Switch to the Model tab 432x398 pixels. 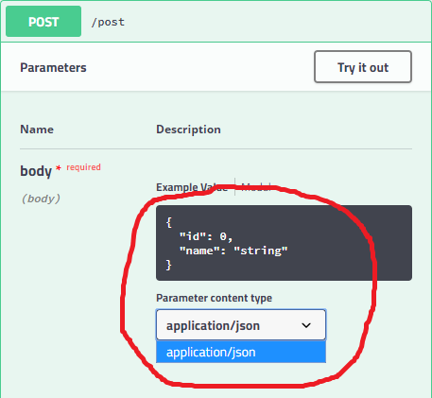pyautogui.click(x=256, y=187)
